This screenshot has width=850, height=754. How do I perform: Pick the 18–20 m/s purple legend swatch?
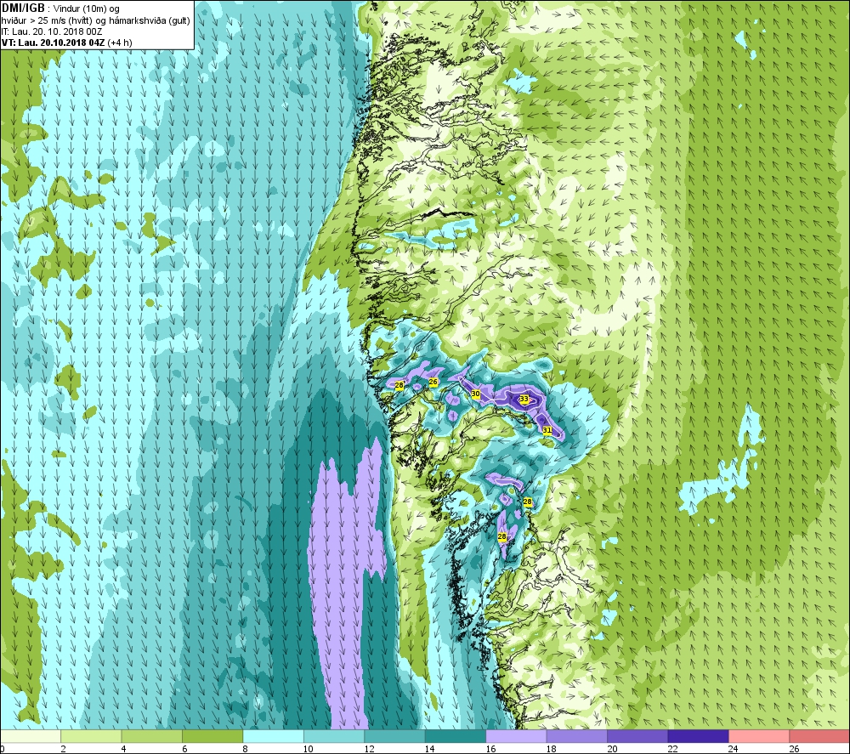click(577, 735)
